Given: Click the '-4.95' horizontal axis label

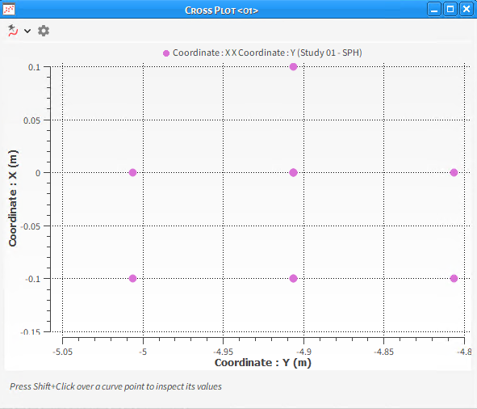Looking at the screenshot, I should (223, 352).
